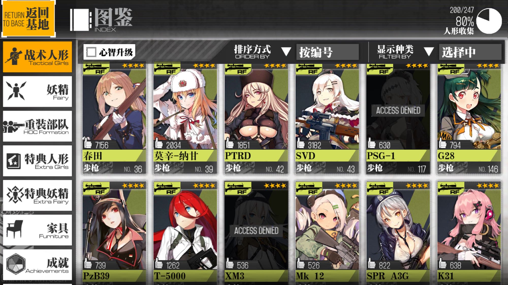This screenshot has width=508, height=285.
Task: Switch to the 家具 Furniture tab
Action: click(38, 230)
